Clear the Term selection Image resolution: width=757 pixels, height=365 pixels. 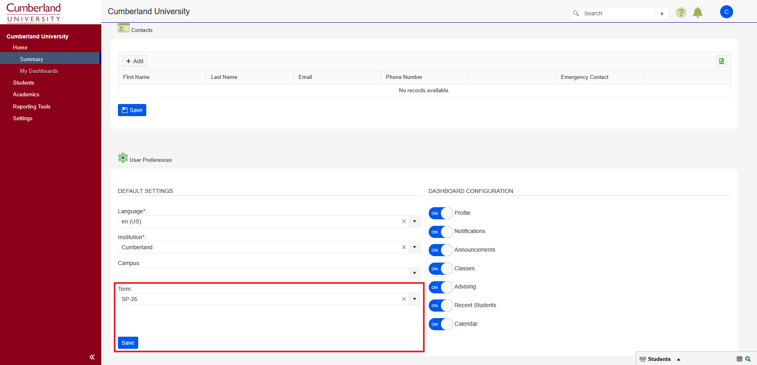pyautogui.click(x=404, y=299)
